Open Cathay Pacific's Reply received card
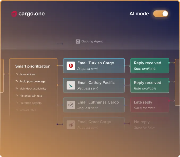This screenshot has width=180, height=157. tap(150, 85)
